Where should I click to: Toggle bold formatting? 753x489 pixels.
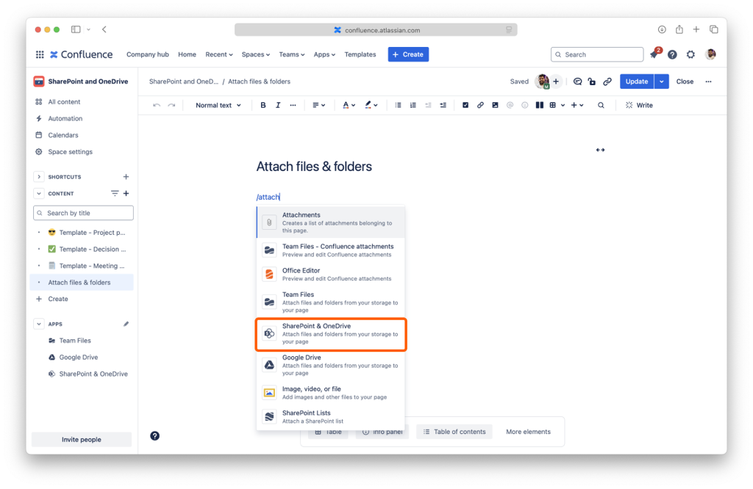263,106
